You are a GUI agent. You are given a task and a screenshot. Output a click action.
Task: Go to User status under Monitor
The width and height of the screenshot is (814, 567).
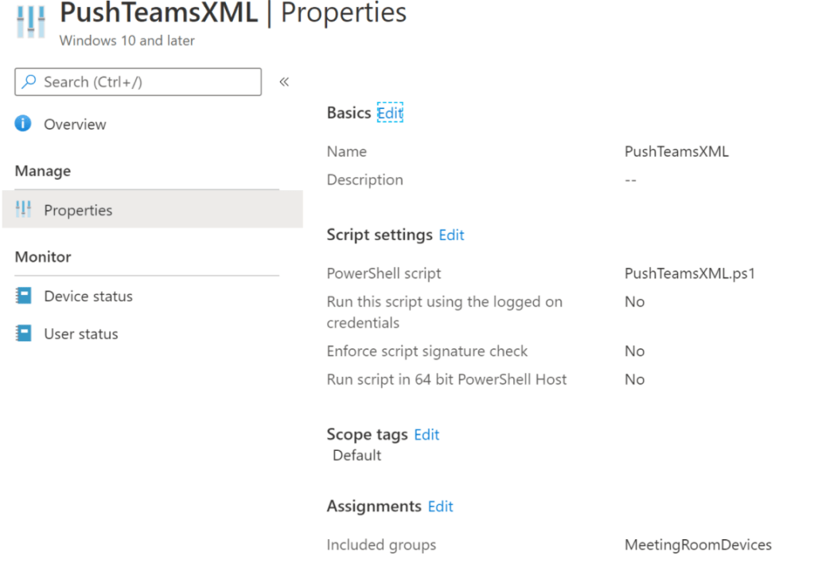click(x=81, y=334)
